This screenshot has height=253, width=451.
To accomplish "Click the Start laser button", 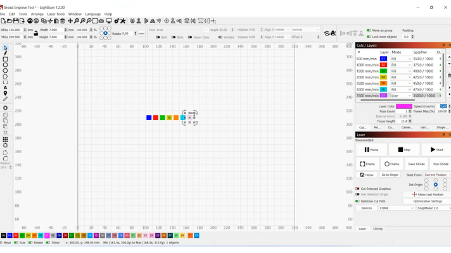I will click(x=436, y=150).
